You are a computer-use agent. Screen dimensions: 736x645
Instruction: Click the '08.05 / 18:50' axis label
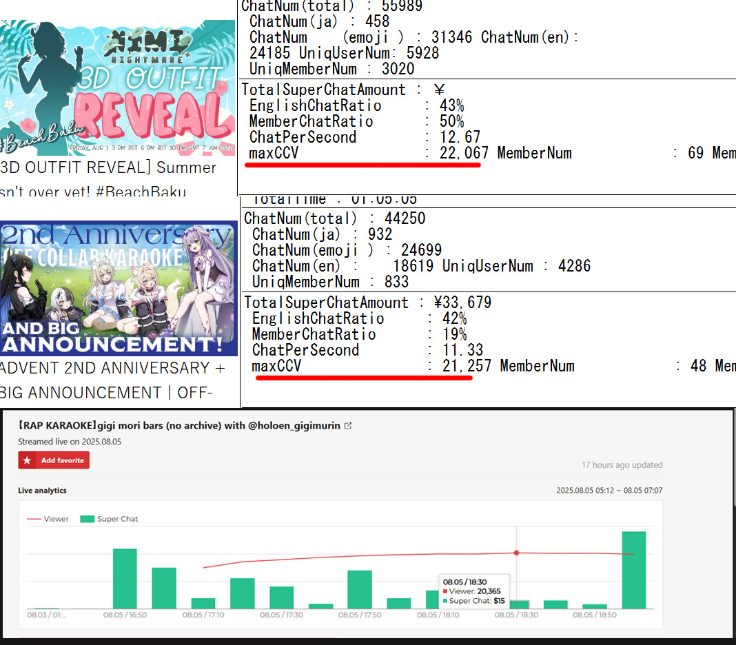pos(595,615)
